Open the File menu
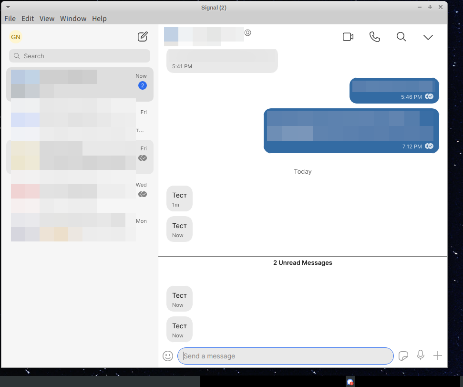 [x=10, y=18]
